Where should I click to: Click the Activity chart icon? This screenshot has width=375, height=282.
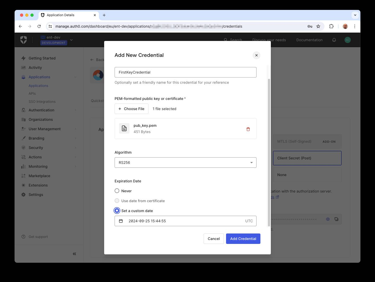23,68
